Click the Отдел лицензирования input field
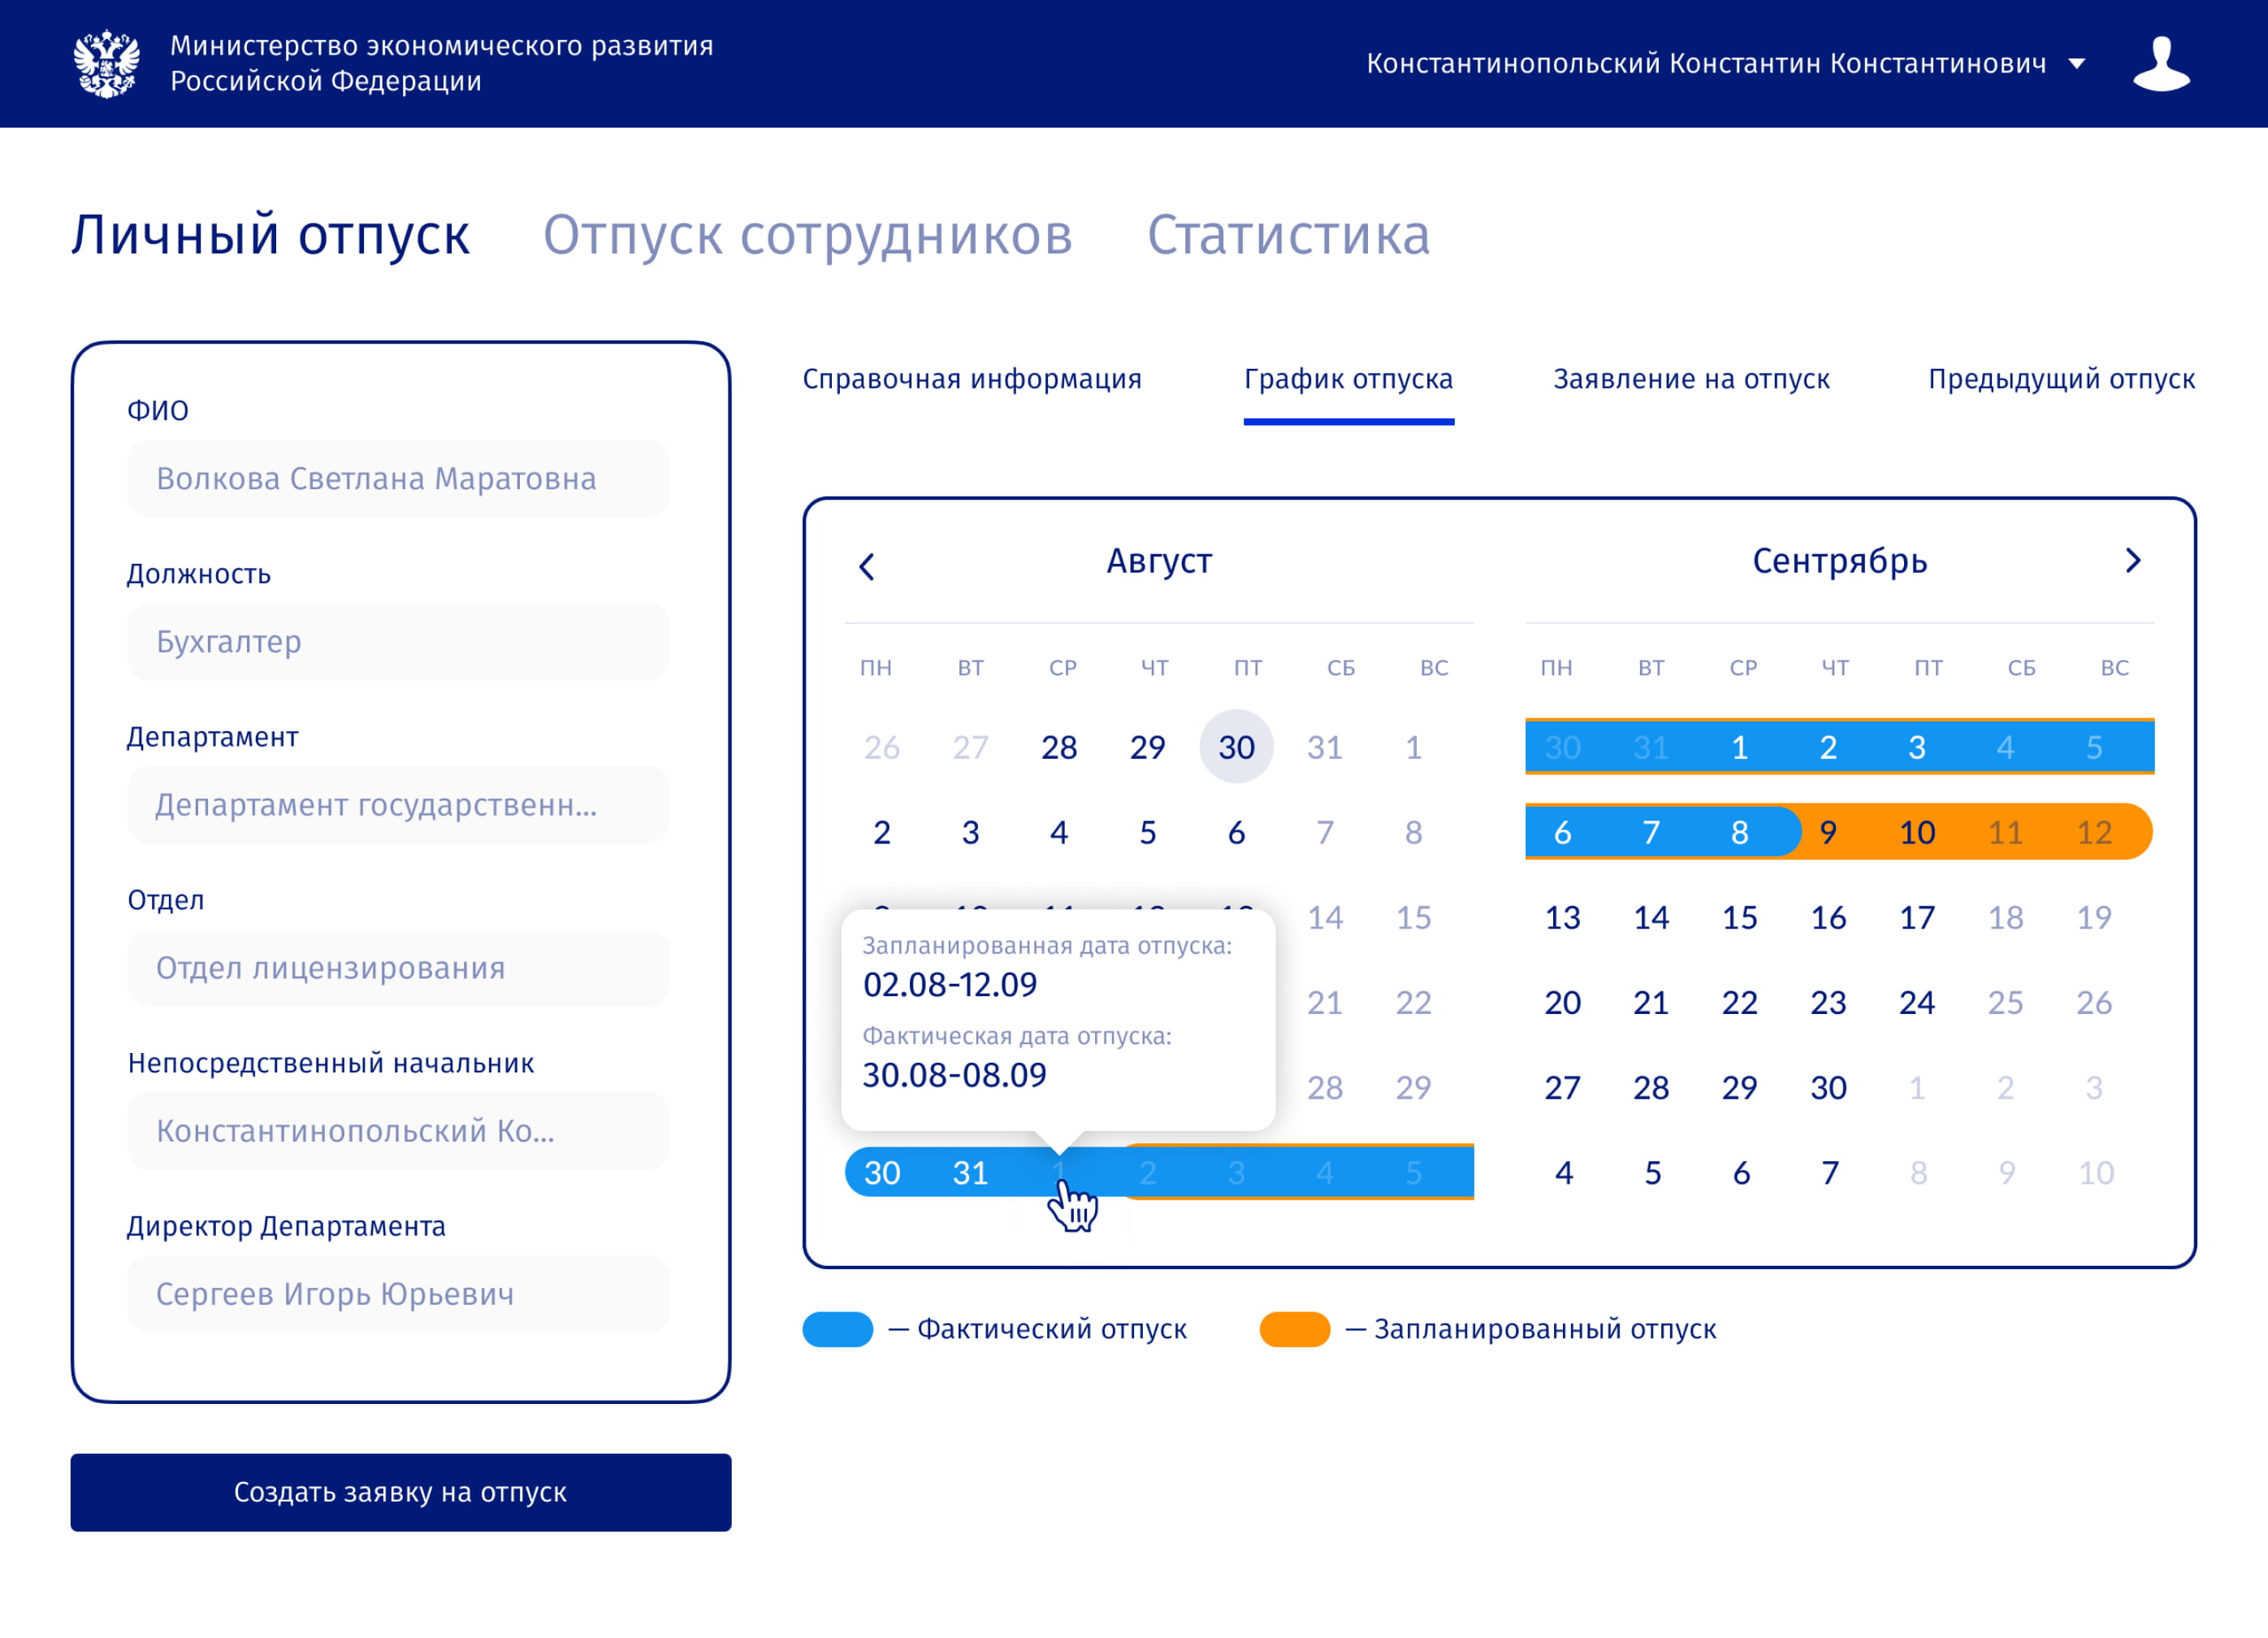The height and width of the screenshot is (1638, 2268). [x=398, y=968]
